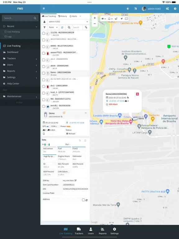
Task: Zoom in on the map
Action: pyautogui.click(x=94, y=18)
